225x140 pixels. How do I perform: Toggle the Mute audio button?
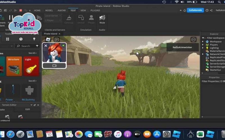(x=102, y=19)
